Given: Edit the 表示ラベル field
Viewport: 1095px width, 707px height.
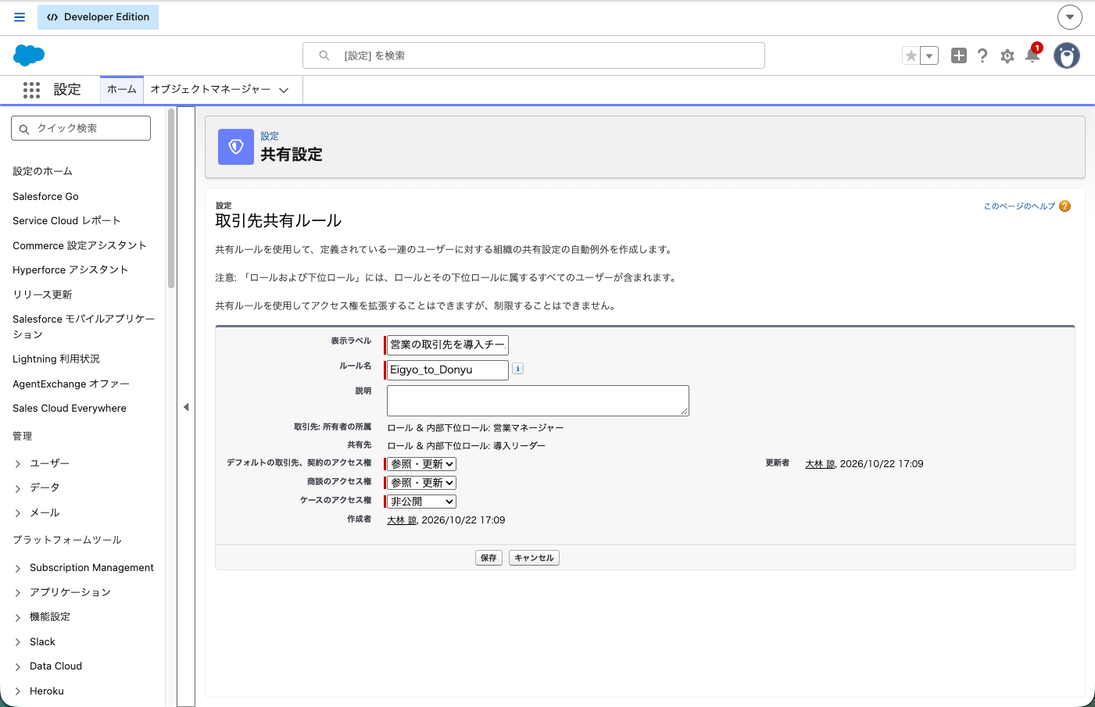Looking at the screenshot, I should tap(447, 345).
